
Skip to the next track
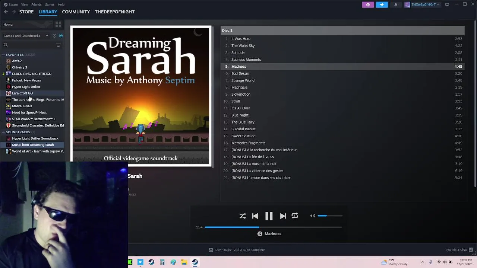pyautogui.click(x=283, y=216)
